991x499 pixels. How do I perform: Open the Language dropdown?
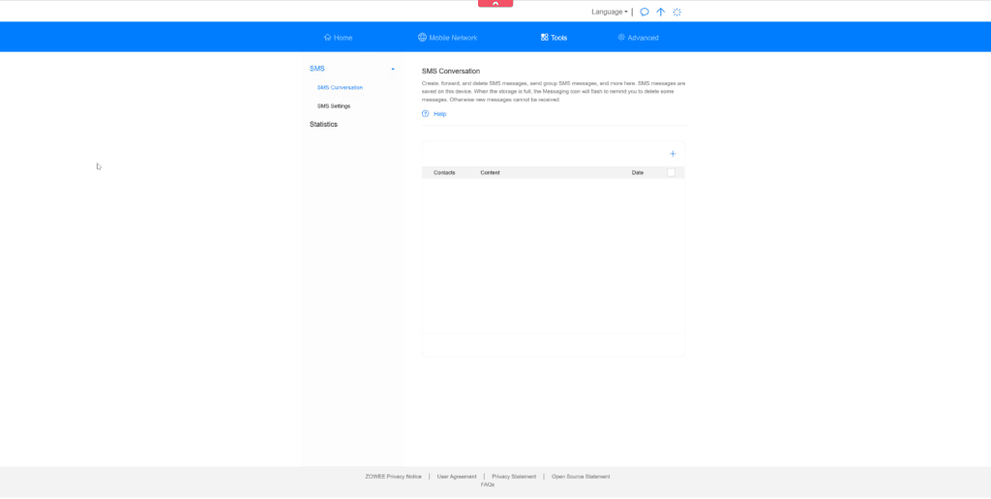(x=610, y=13)
